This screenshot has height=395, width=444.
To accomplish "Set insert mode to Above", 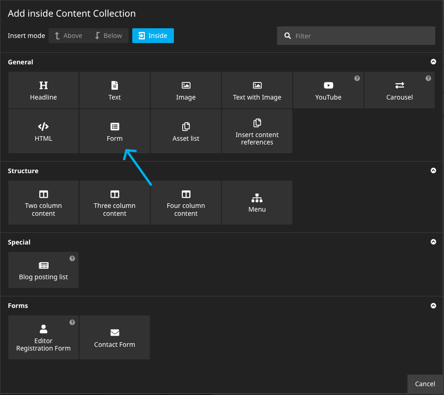I will click(x=68, y=36).
